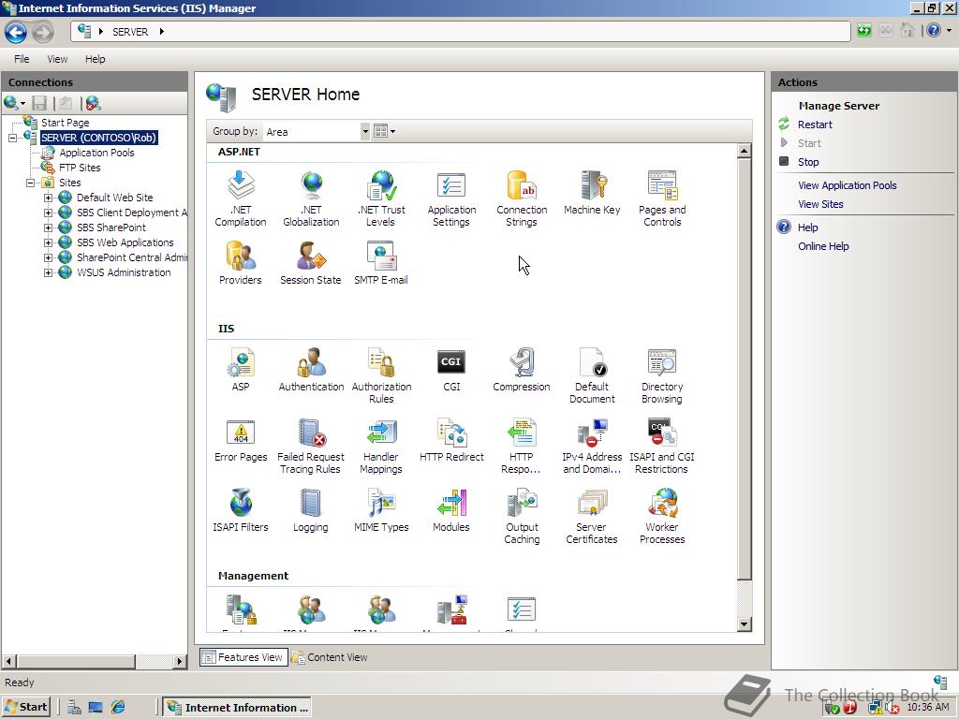Open Output Caching feature
The image size is (959, 719).
[x=522, y=517]
